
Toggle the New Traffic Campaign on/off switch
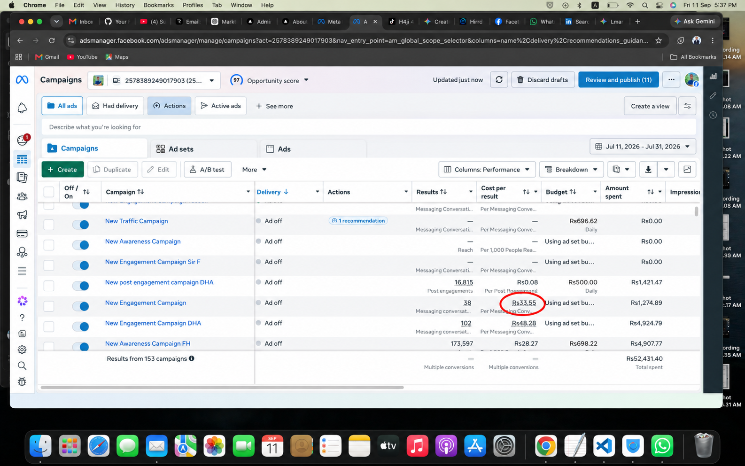(x=81, y=225)
